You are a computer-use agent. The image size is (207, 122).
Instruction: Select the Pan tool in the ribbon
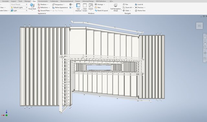click(x=125, y=4)
